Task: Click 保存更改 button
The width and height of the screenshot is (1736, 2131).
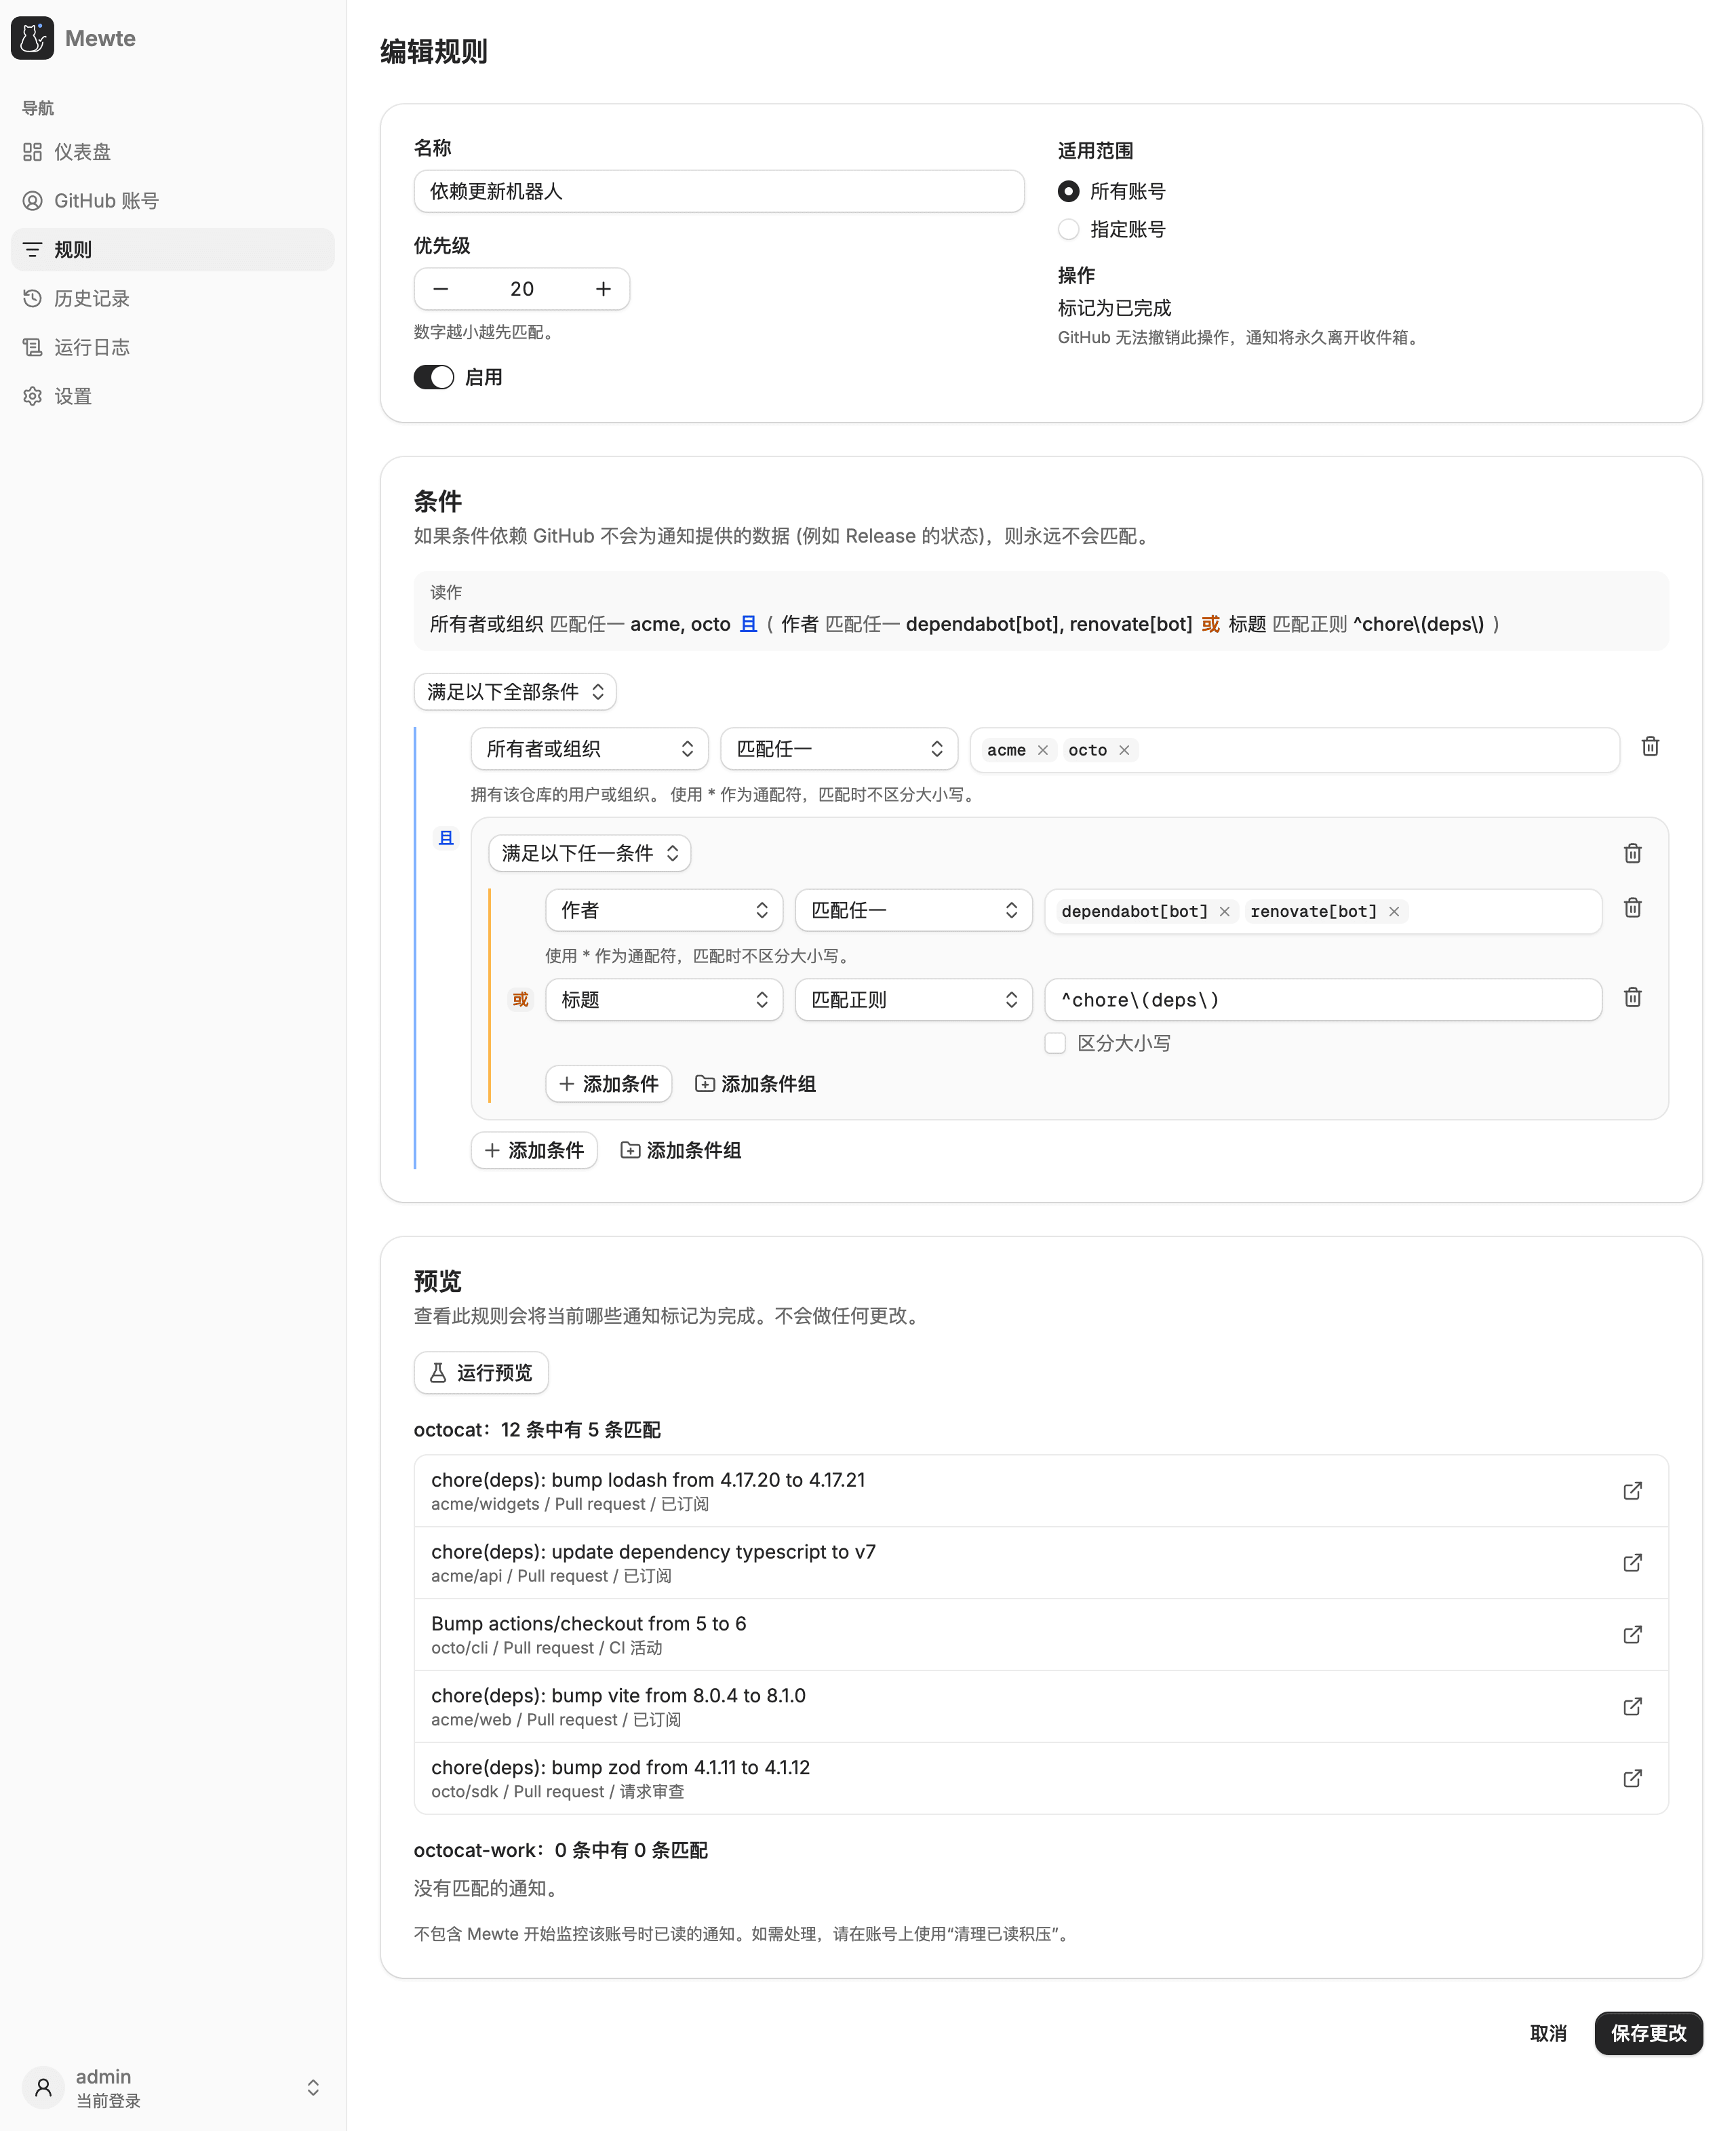Action: 1648,2033
